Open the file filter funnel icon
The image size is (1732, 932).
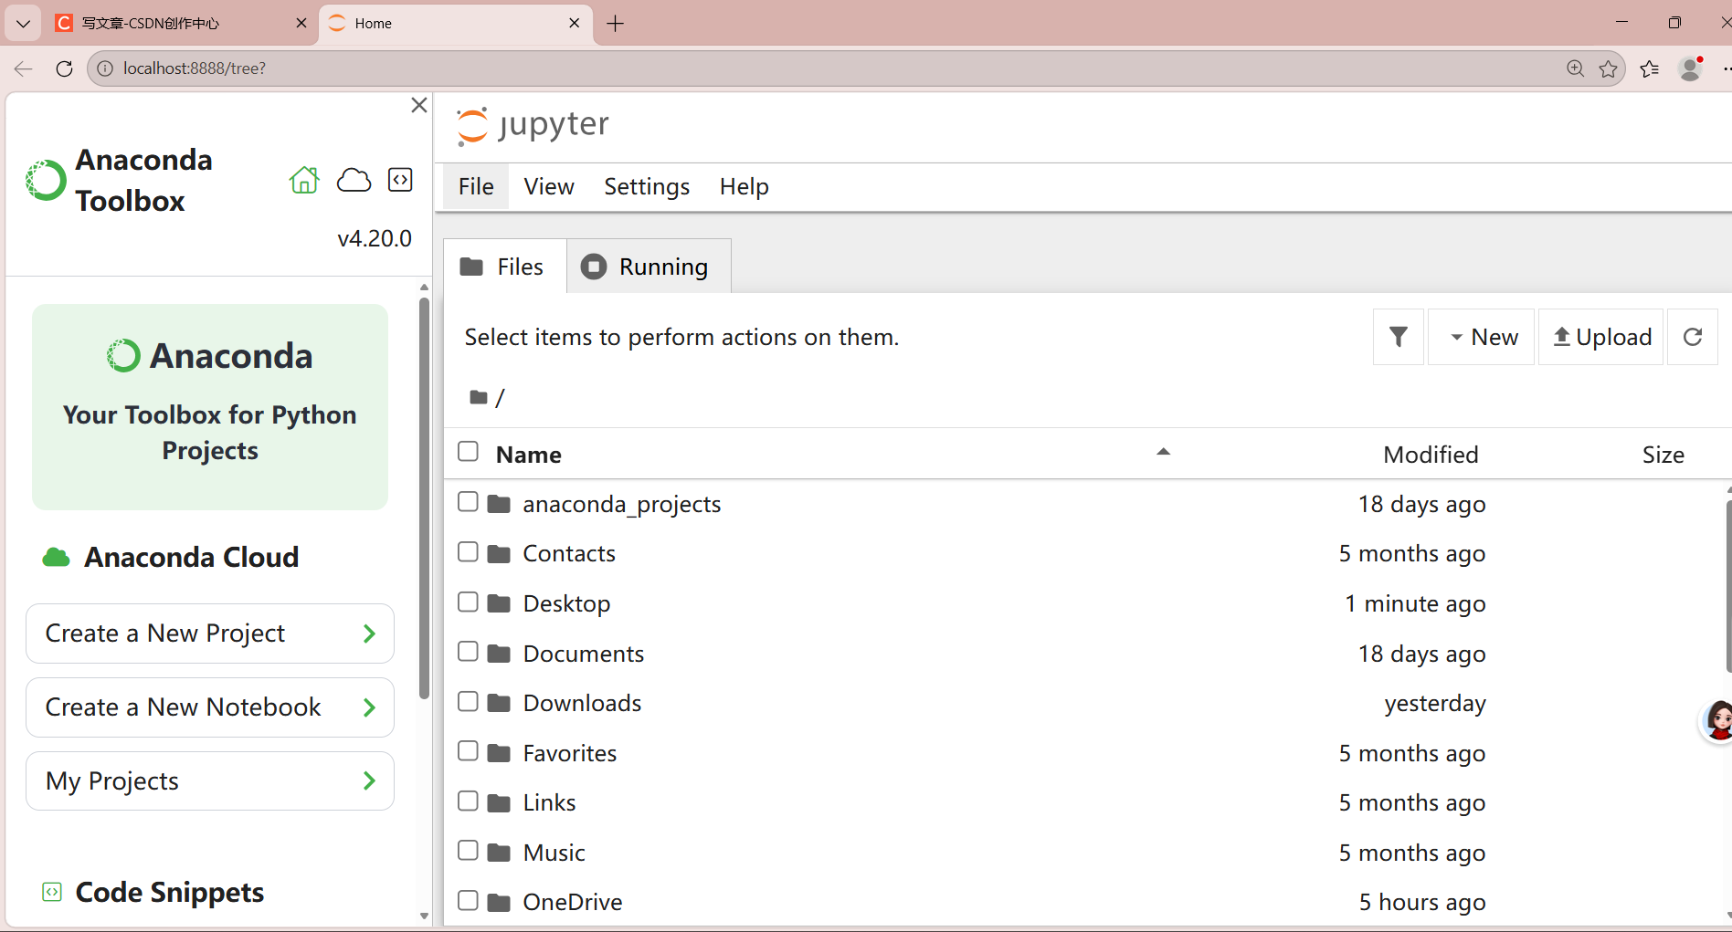click(1398, 337)
